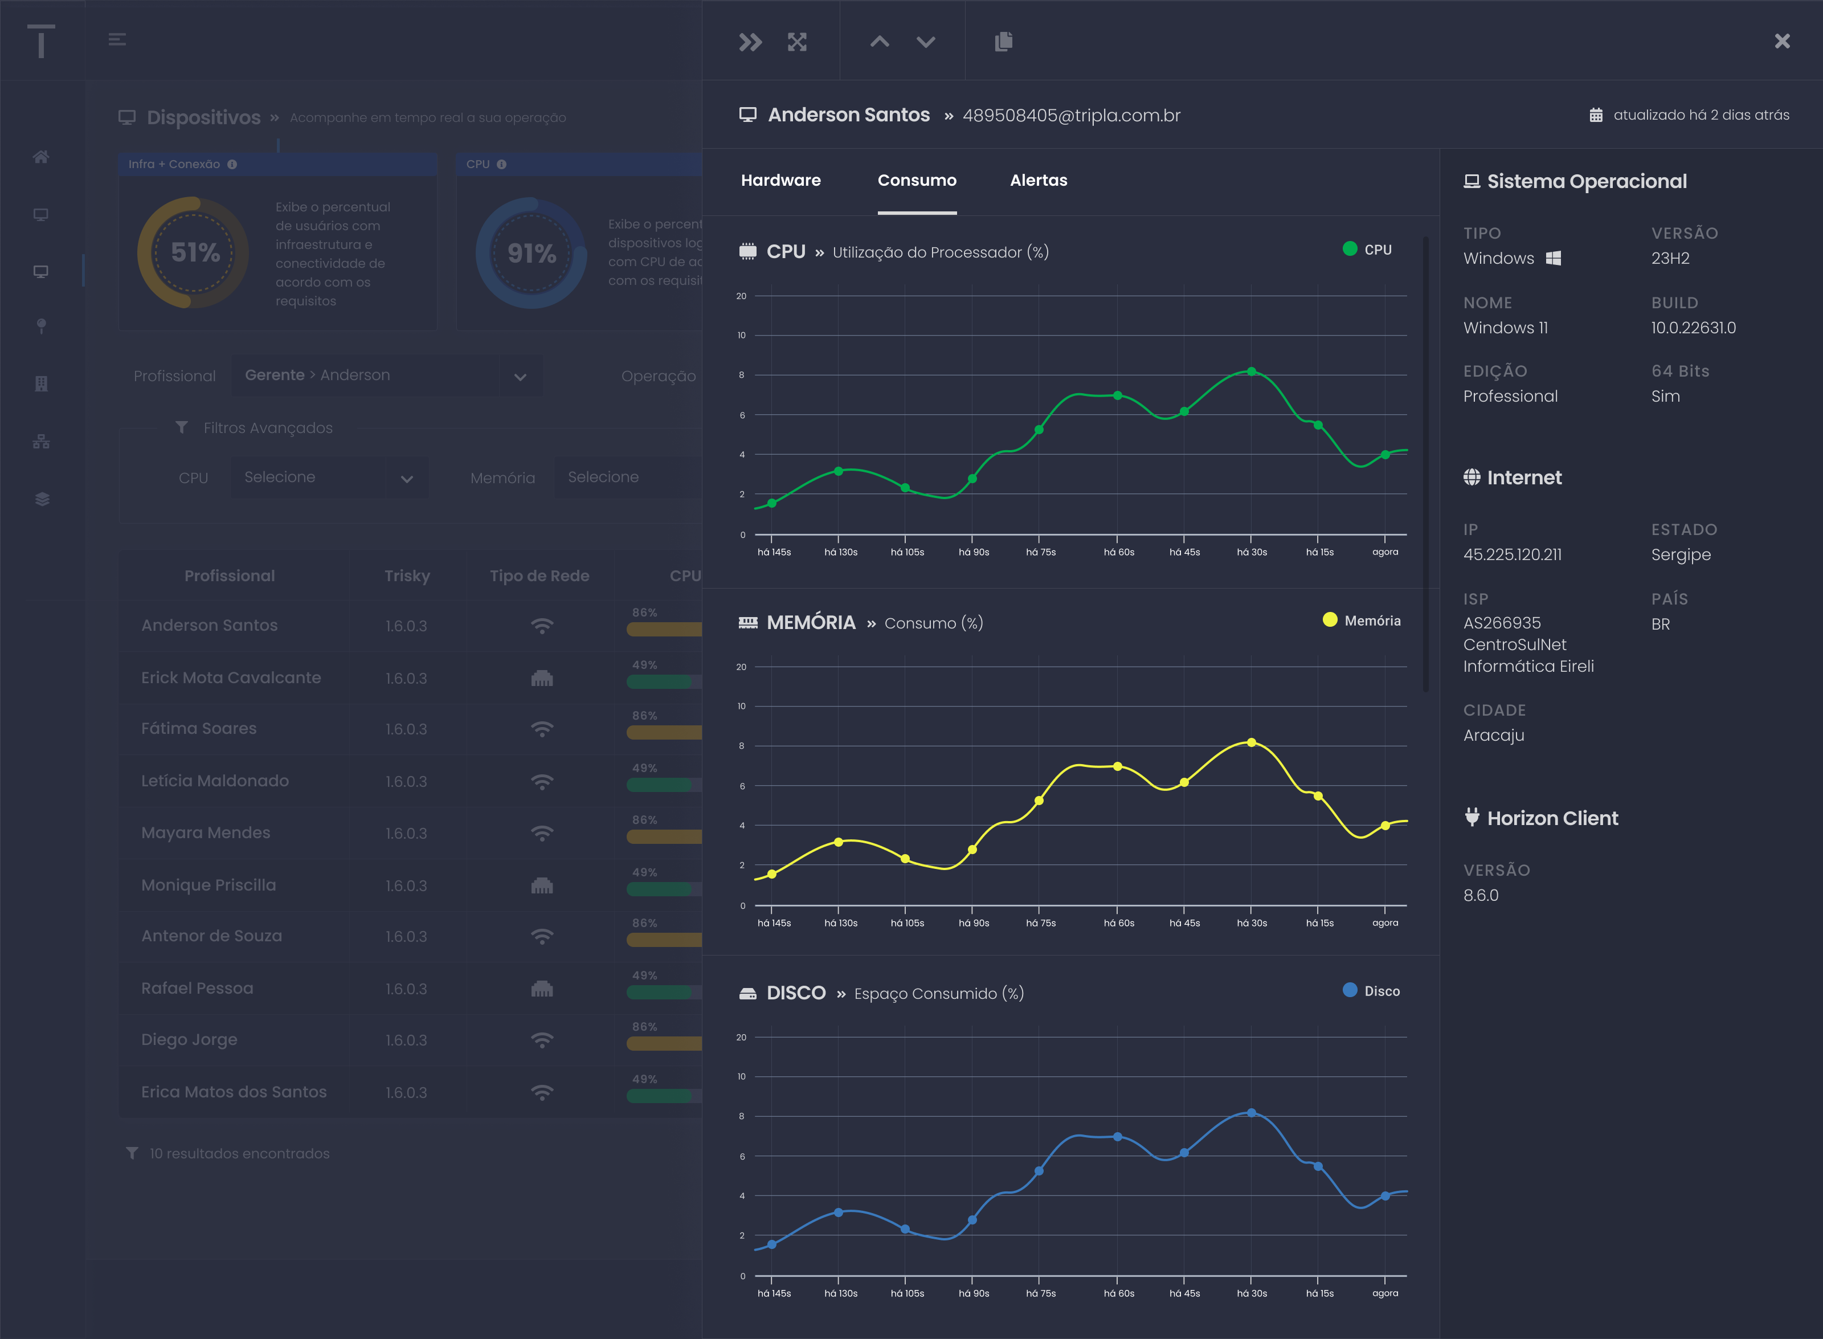Toggle the Disco legend in disk chart

(1371, 990)
